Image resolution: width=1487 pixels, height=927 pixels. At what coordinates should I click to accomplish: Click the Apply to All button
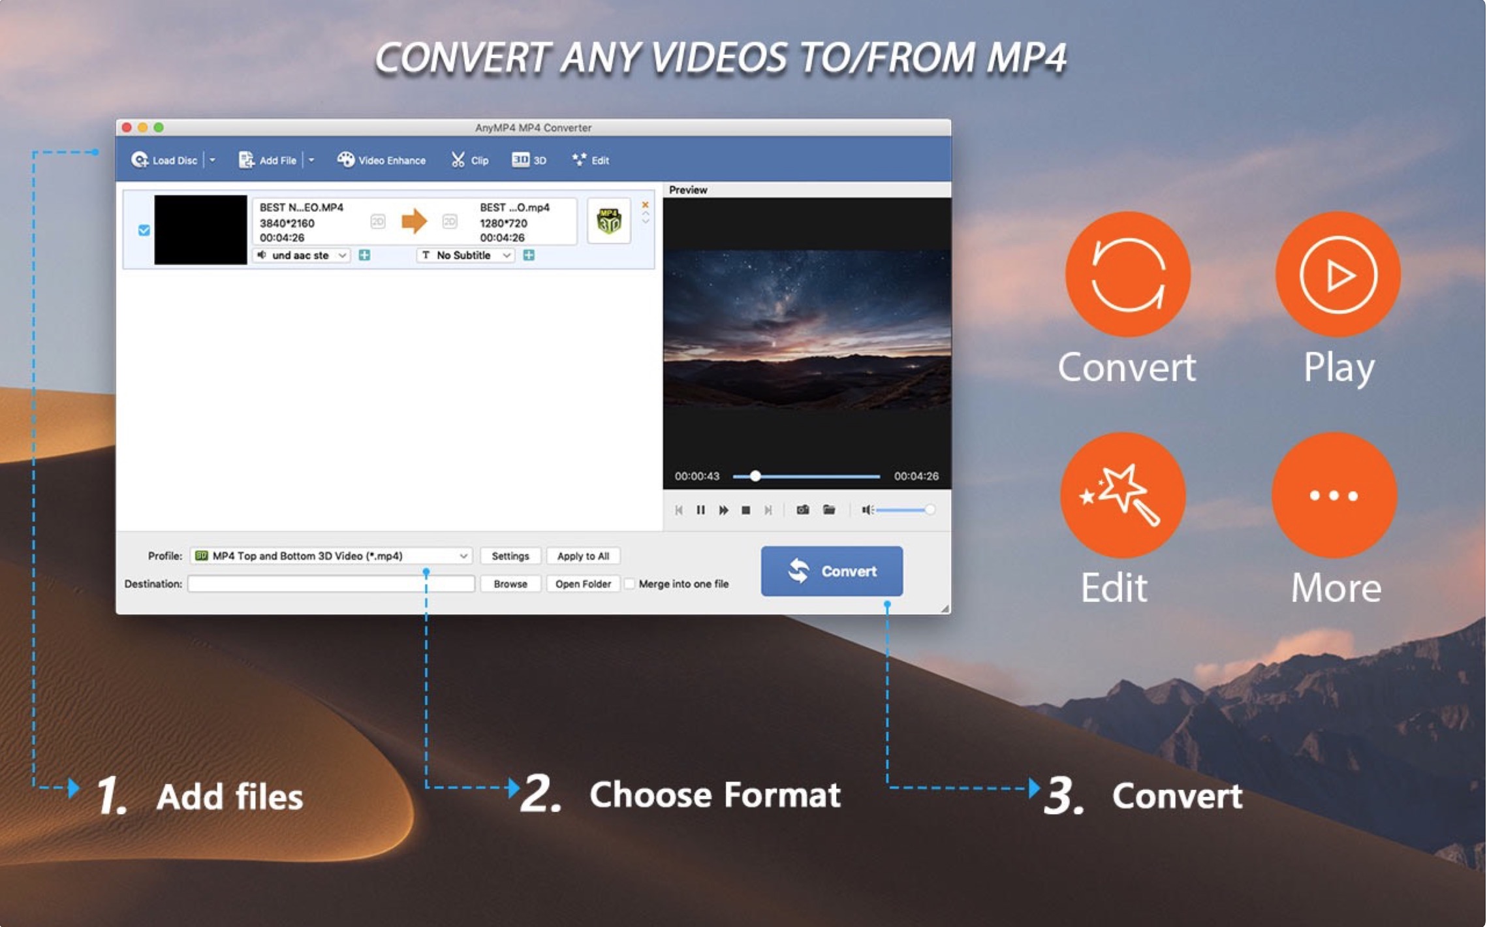583,556
